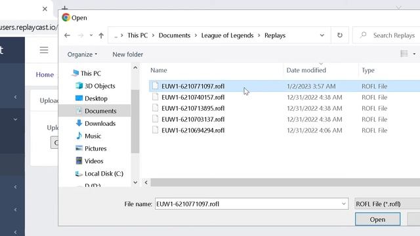Image resolution: width=420 pixels, height=236 pixels.
Task: Open 3D Objects folder in sidebar
Action: [100, 86]
